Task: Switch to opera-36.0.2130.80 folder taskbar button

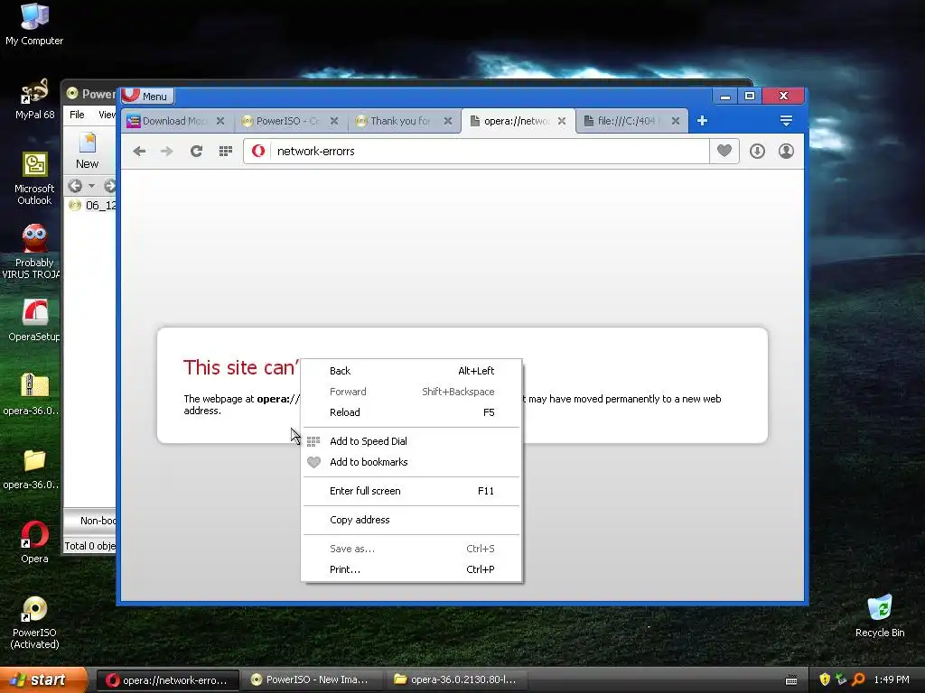Action: point(456,680)
